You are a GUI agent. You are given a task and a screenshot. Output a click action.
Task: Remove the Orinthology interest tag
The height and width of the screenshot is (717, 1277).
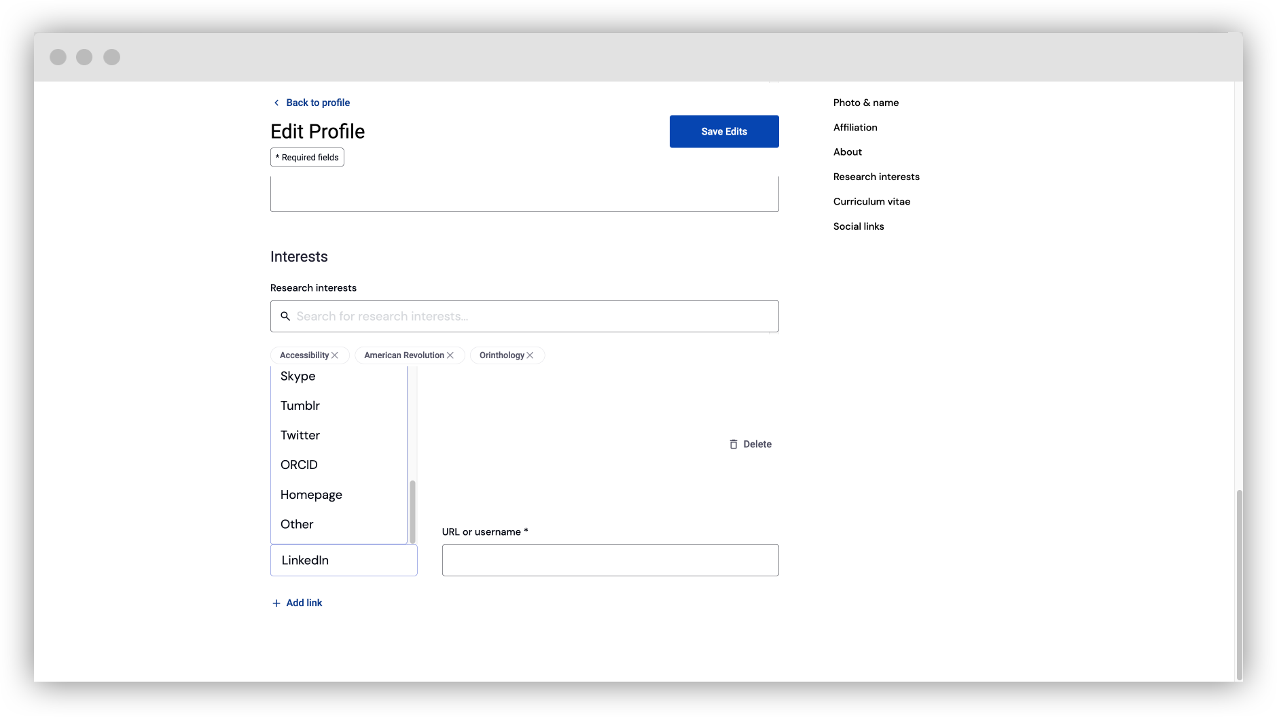pyautogui.click(x=530, y=355)
